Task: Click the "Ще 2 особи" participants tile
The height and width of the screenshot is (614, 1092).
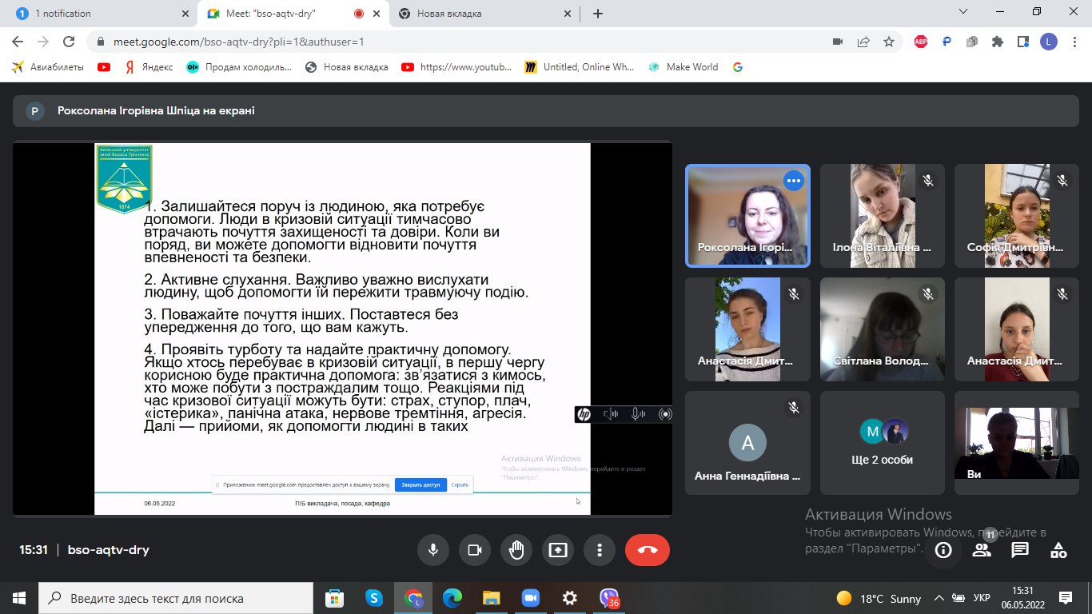Action: pos(882,442)
